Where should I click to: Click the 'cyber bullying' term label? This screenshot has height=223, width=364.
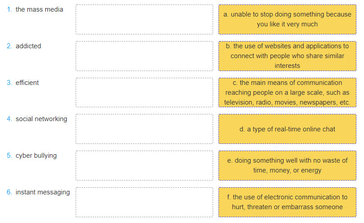[36, 156]
